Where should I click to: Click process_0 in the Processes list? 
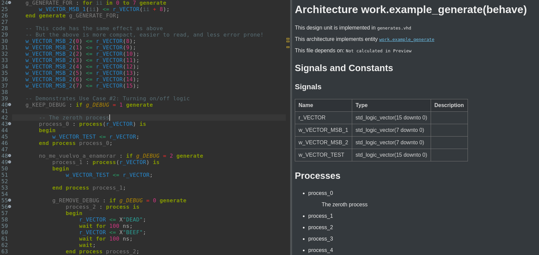[x=321, y=193]
